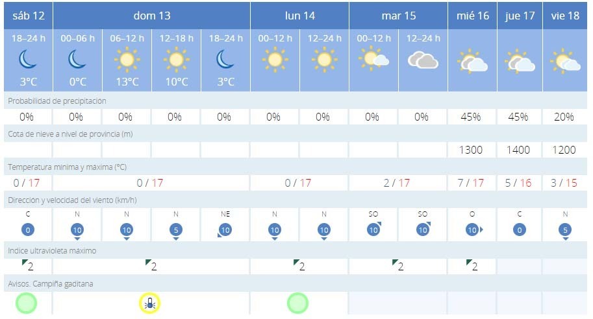Viewport: 593px width, 319px height.
Task: Click the moon icon for sáb 12 18–24 h
Action: (x=28, y=60)
